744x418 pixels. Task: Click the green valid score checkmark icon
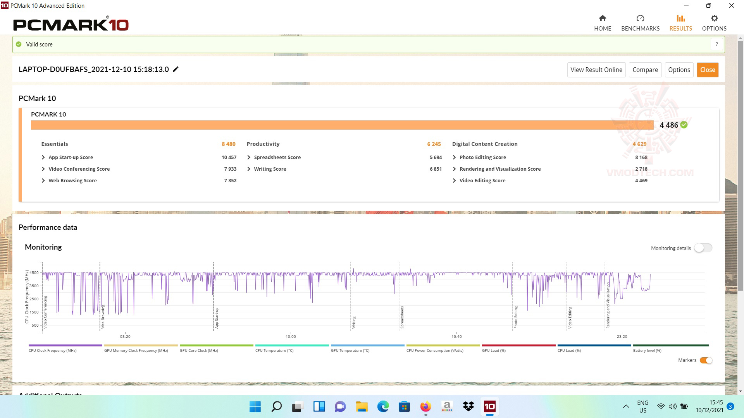coord(19,44)
